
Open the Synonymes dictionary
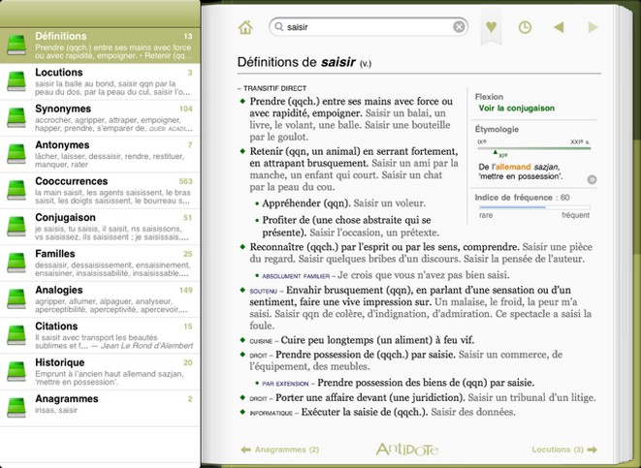click(100, 118)
